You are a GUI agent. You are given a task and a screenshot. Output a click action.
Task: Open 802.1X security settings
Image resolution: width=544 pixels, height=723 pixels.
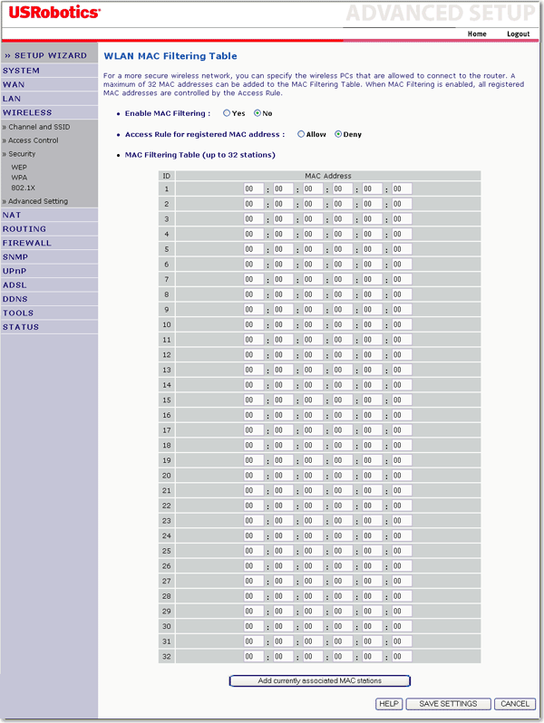(x=23, y=188)
